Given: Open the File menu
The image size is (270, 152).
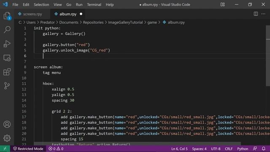Looking at the screenshot, I should tap(15, 5).
